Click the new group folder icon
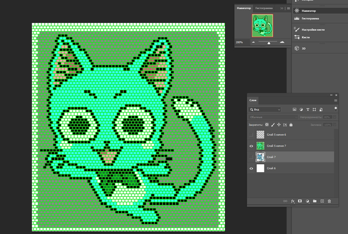This screenshot has width=348, height=234. [x=315, y=201]
